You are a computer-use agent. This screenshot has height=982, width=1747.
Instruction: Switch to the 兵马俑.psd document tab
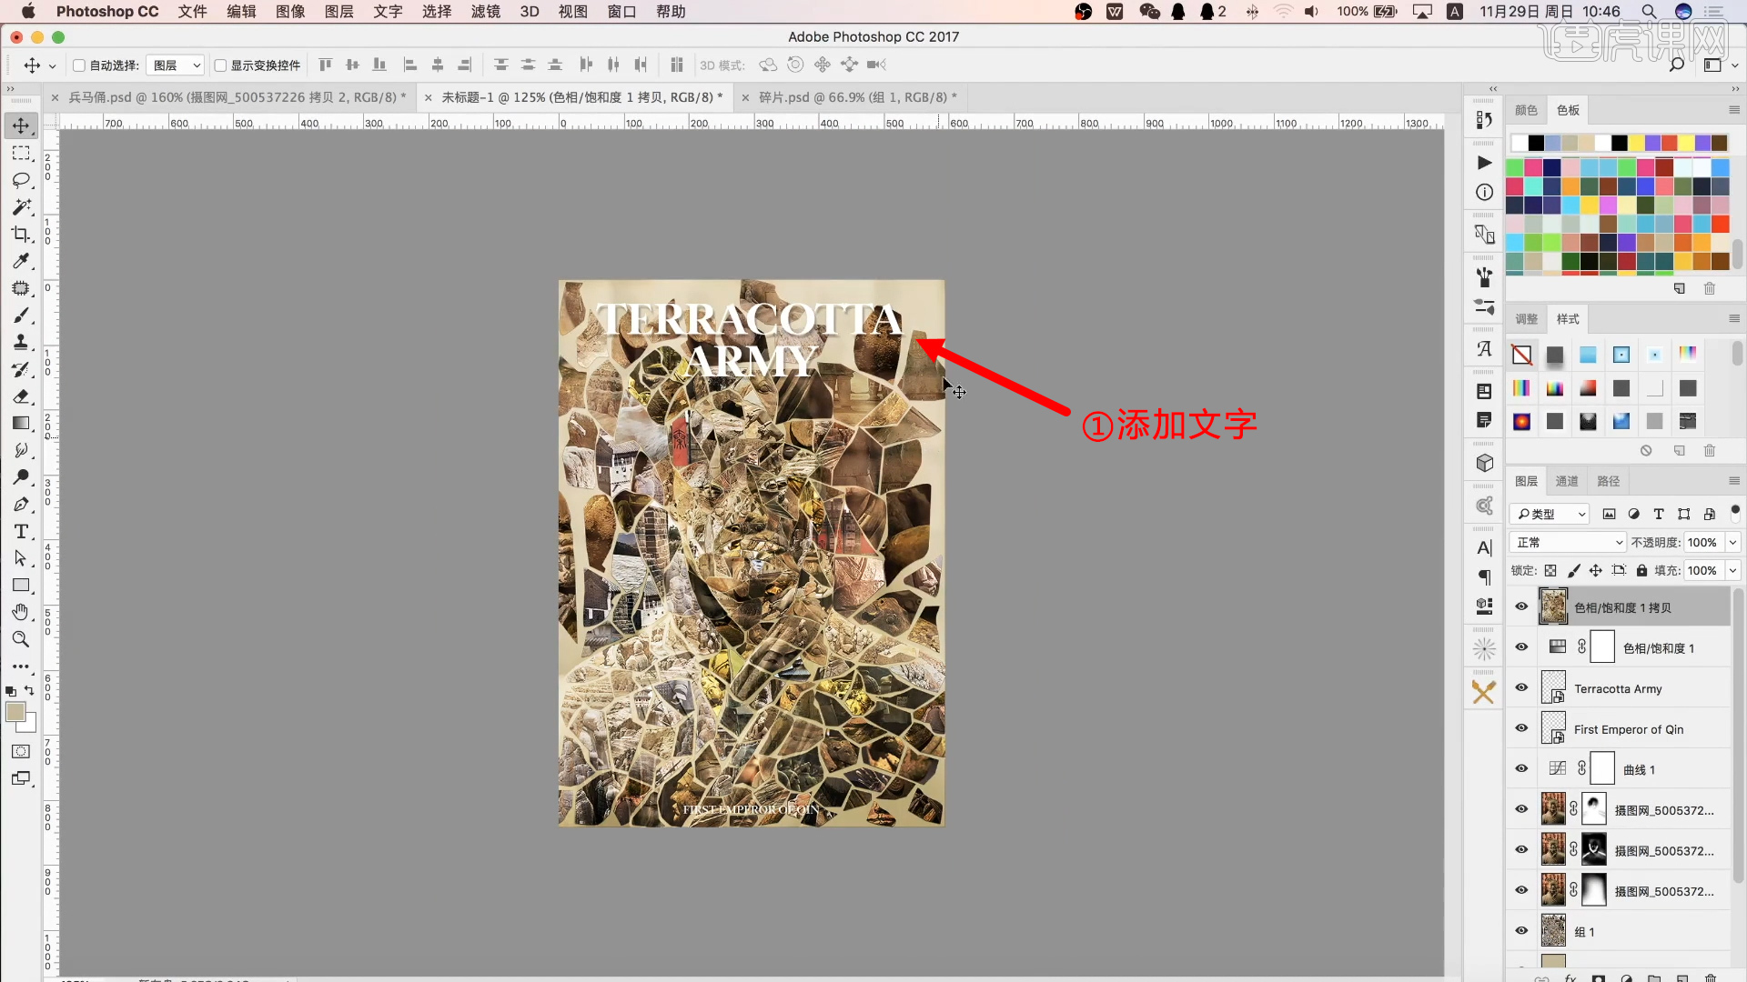(x=237, y=97)
